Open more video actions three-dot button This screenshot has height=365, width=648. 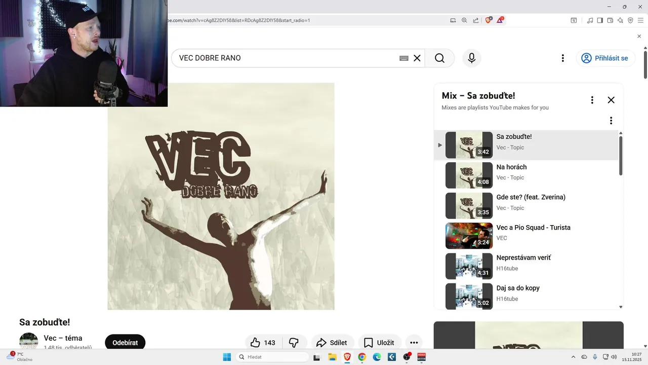414,343
